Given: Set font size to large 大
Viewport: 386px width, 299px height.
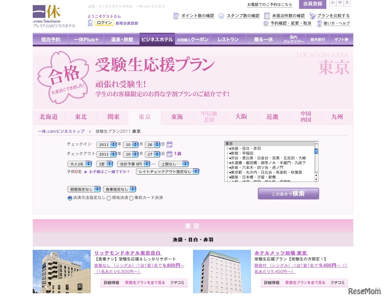Looking at the screenshot, I should pyautogui.click(x=347, y=3).
